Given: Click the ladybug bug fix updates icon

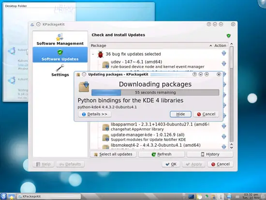Looking at the screenshot, I should 101,54.
